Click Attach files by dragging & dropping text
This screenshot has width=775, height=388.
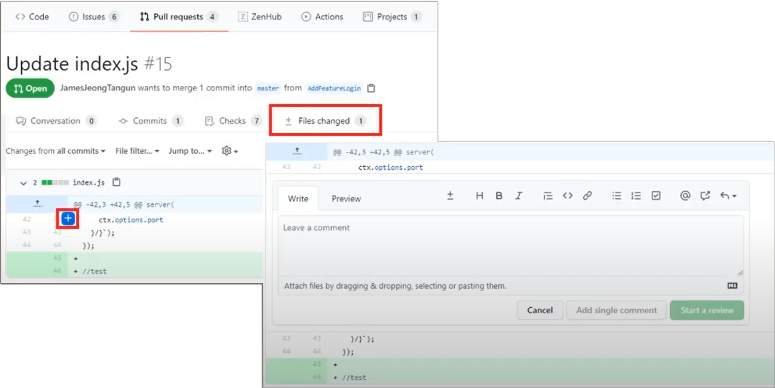[x=395, y=286]
